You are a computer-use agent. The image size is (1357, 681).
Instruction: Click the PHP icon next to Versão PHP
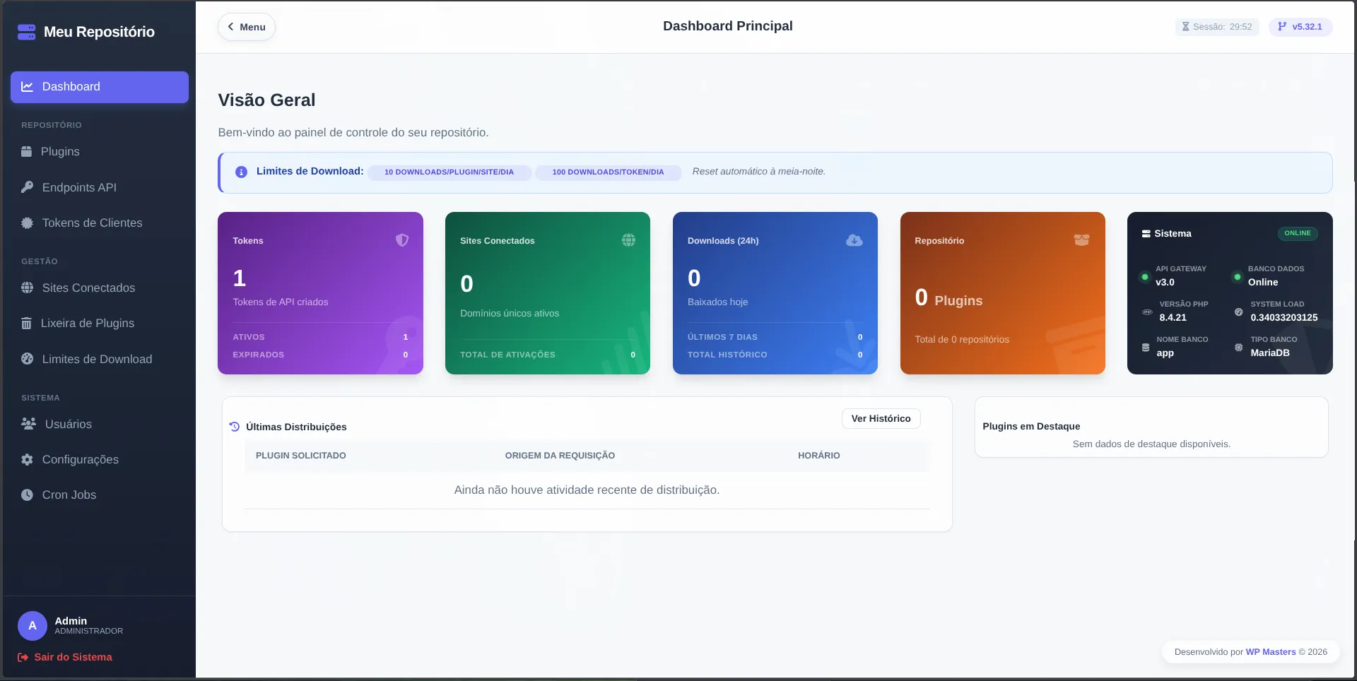1147,312
